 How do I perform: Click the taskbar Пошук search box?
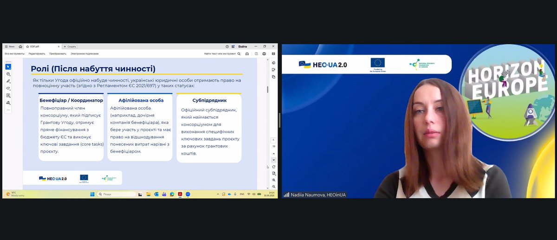[117, 194]
